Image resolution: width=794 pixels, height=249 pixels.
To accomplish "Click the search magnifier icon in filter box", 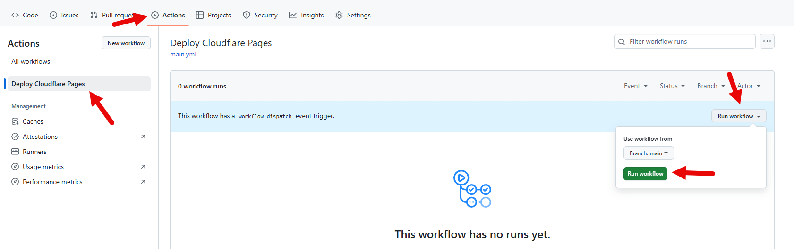I will click(x=622, y=41).
